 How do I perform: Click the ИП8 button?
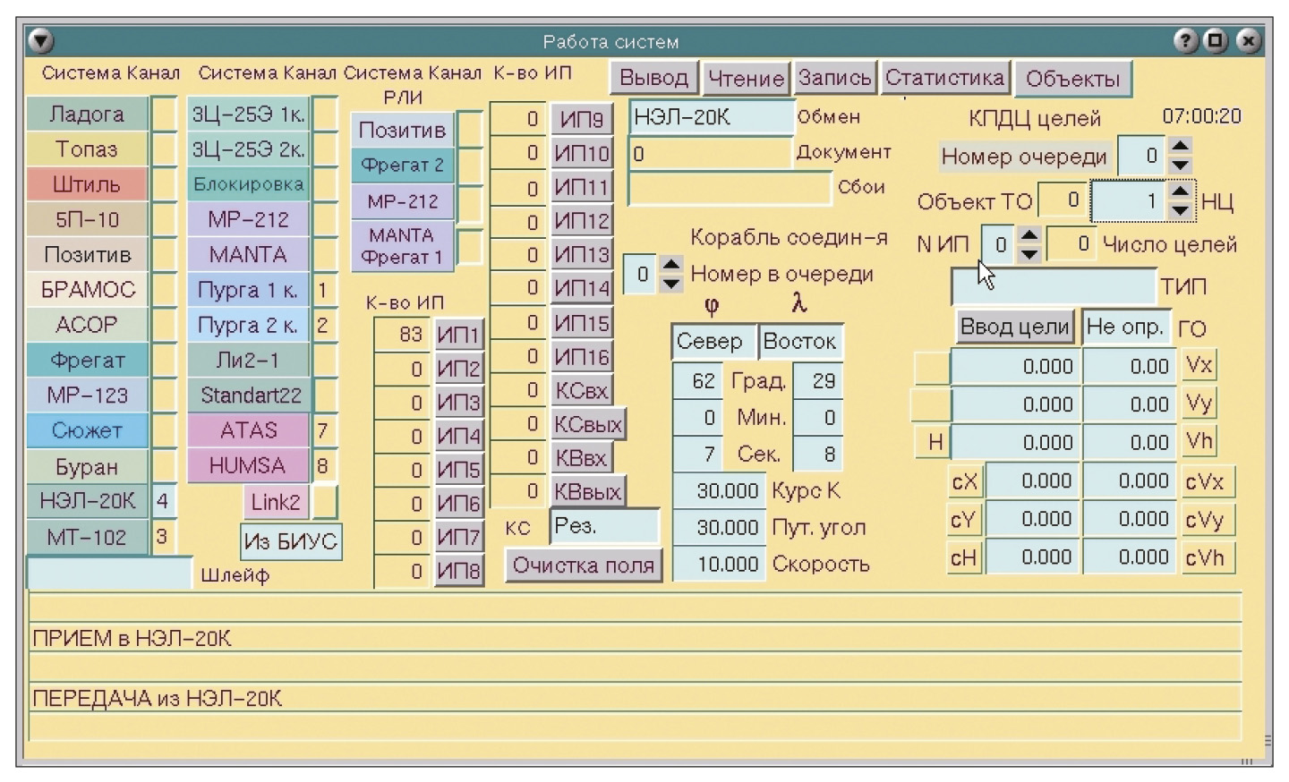tap(459, 571)
